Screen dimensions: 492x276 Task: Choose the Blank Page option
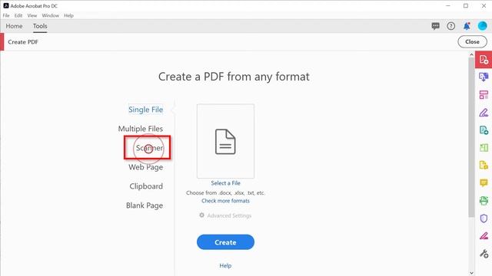coord(145,205)
